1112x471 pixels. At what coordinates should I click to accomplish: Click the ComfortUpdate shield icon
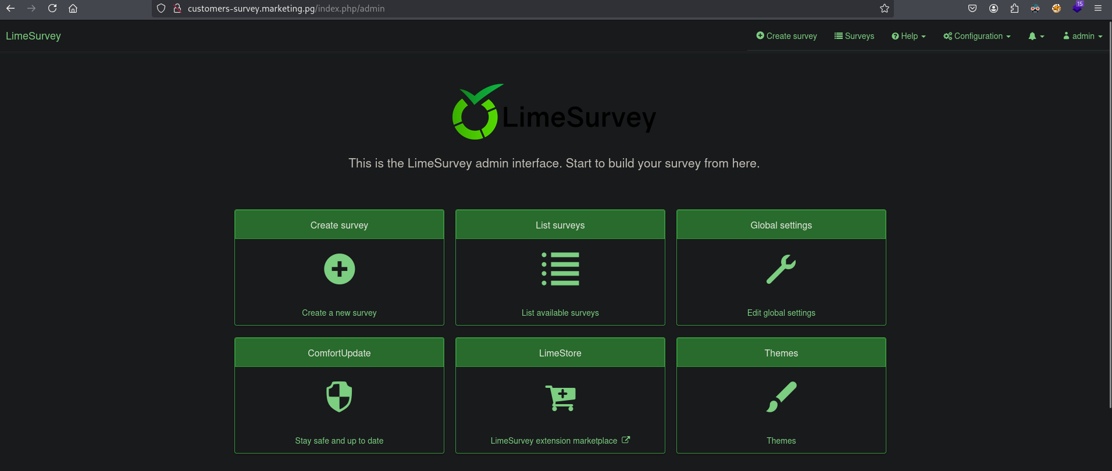point(339,397)
